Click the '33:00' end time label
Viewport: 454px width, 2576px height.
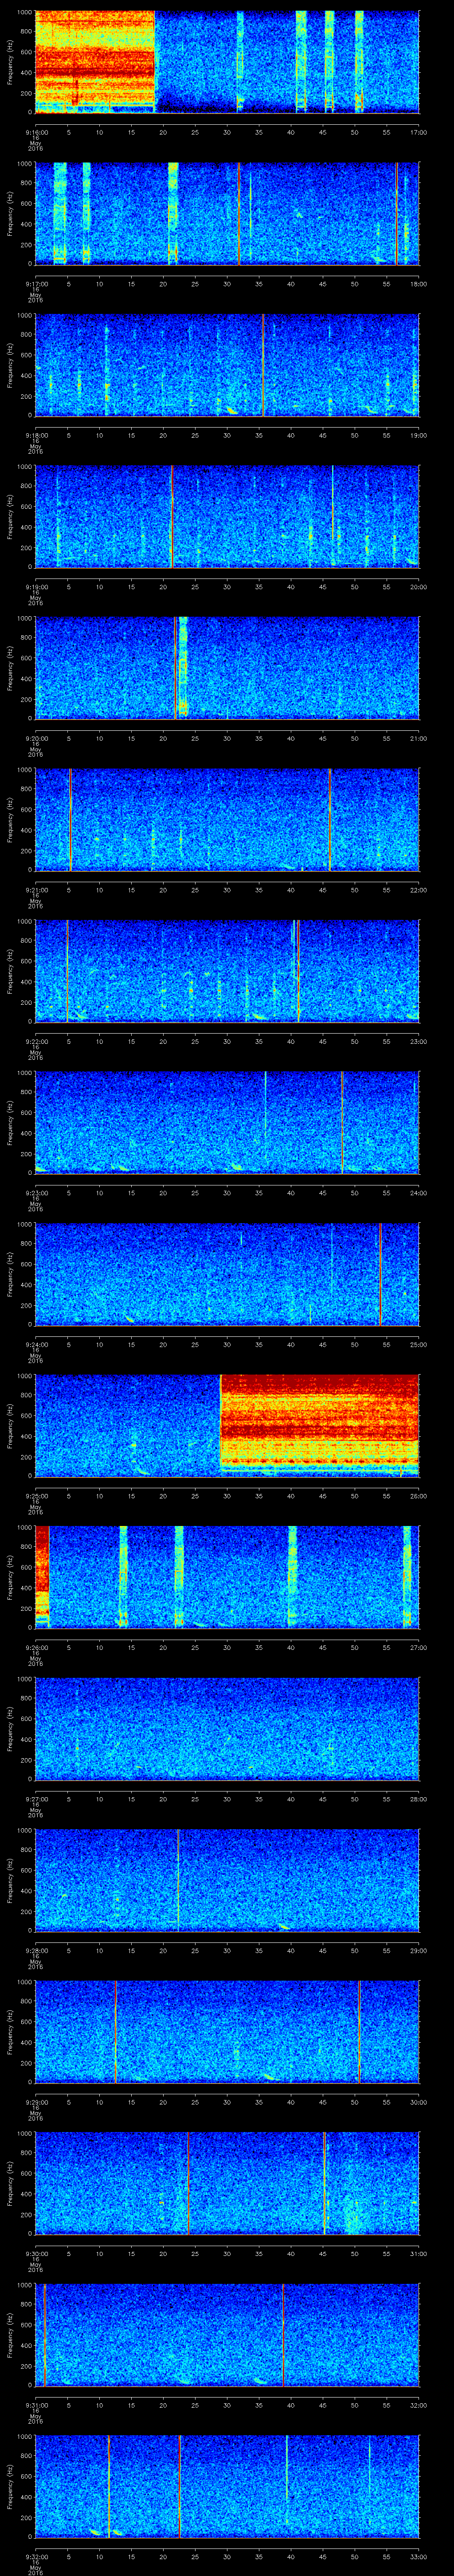[418, 2556]
